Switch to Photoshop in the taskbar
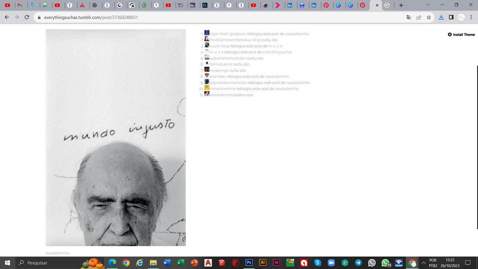Viewport: 478px width, 269px height. [x=249, y=263]
